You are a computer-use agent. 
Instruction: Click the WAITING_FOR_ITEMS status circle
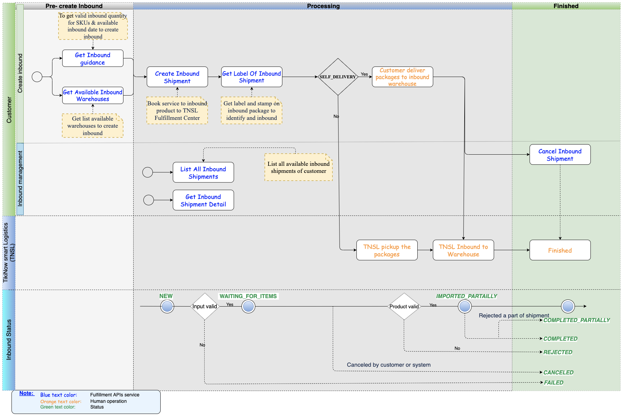248,306
